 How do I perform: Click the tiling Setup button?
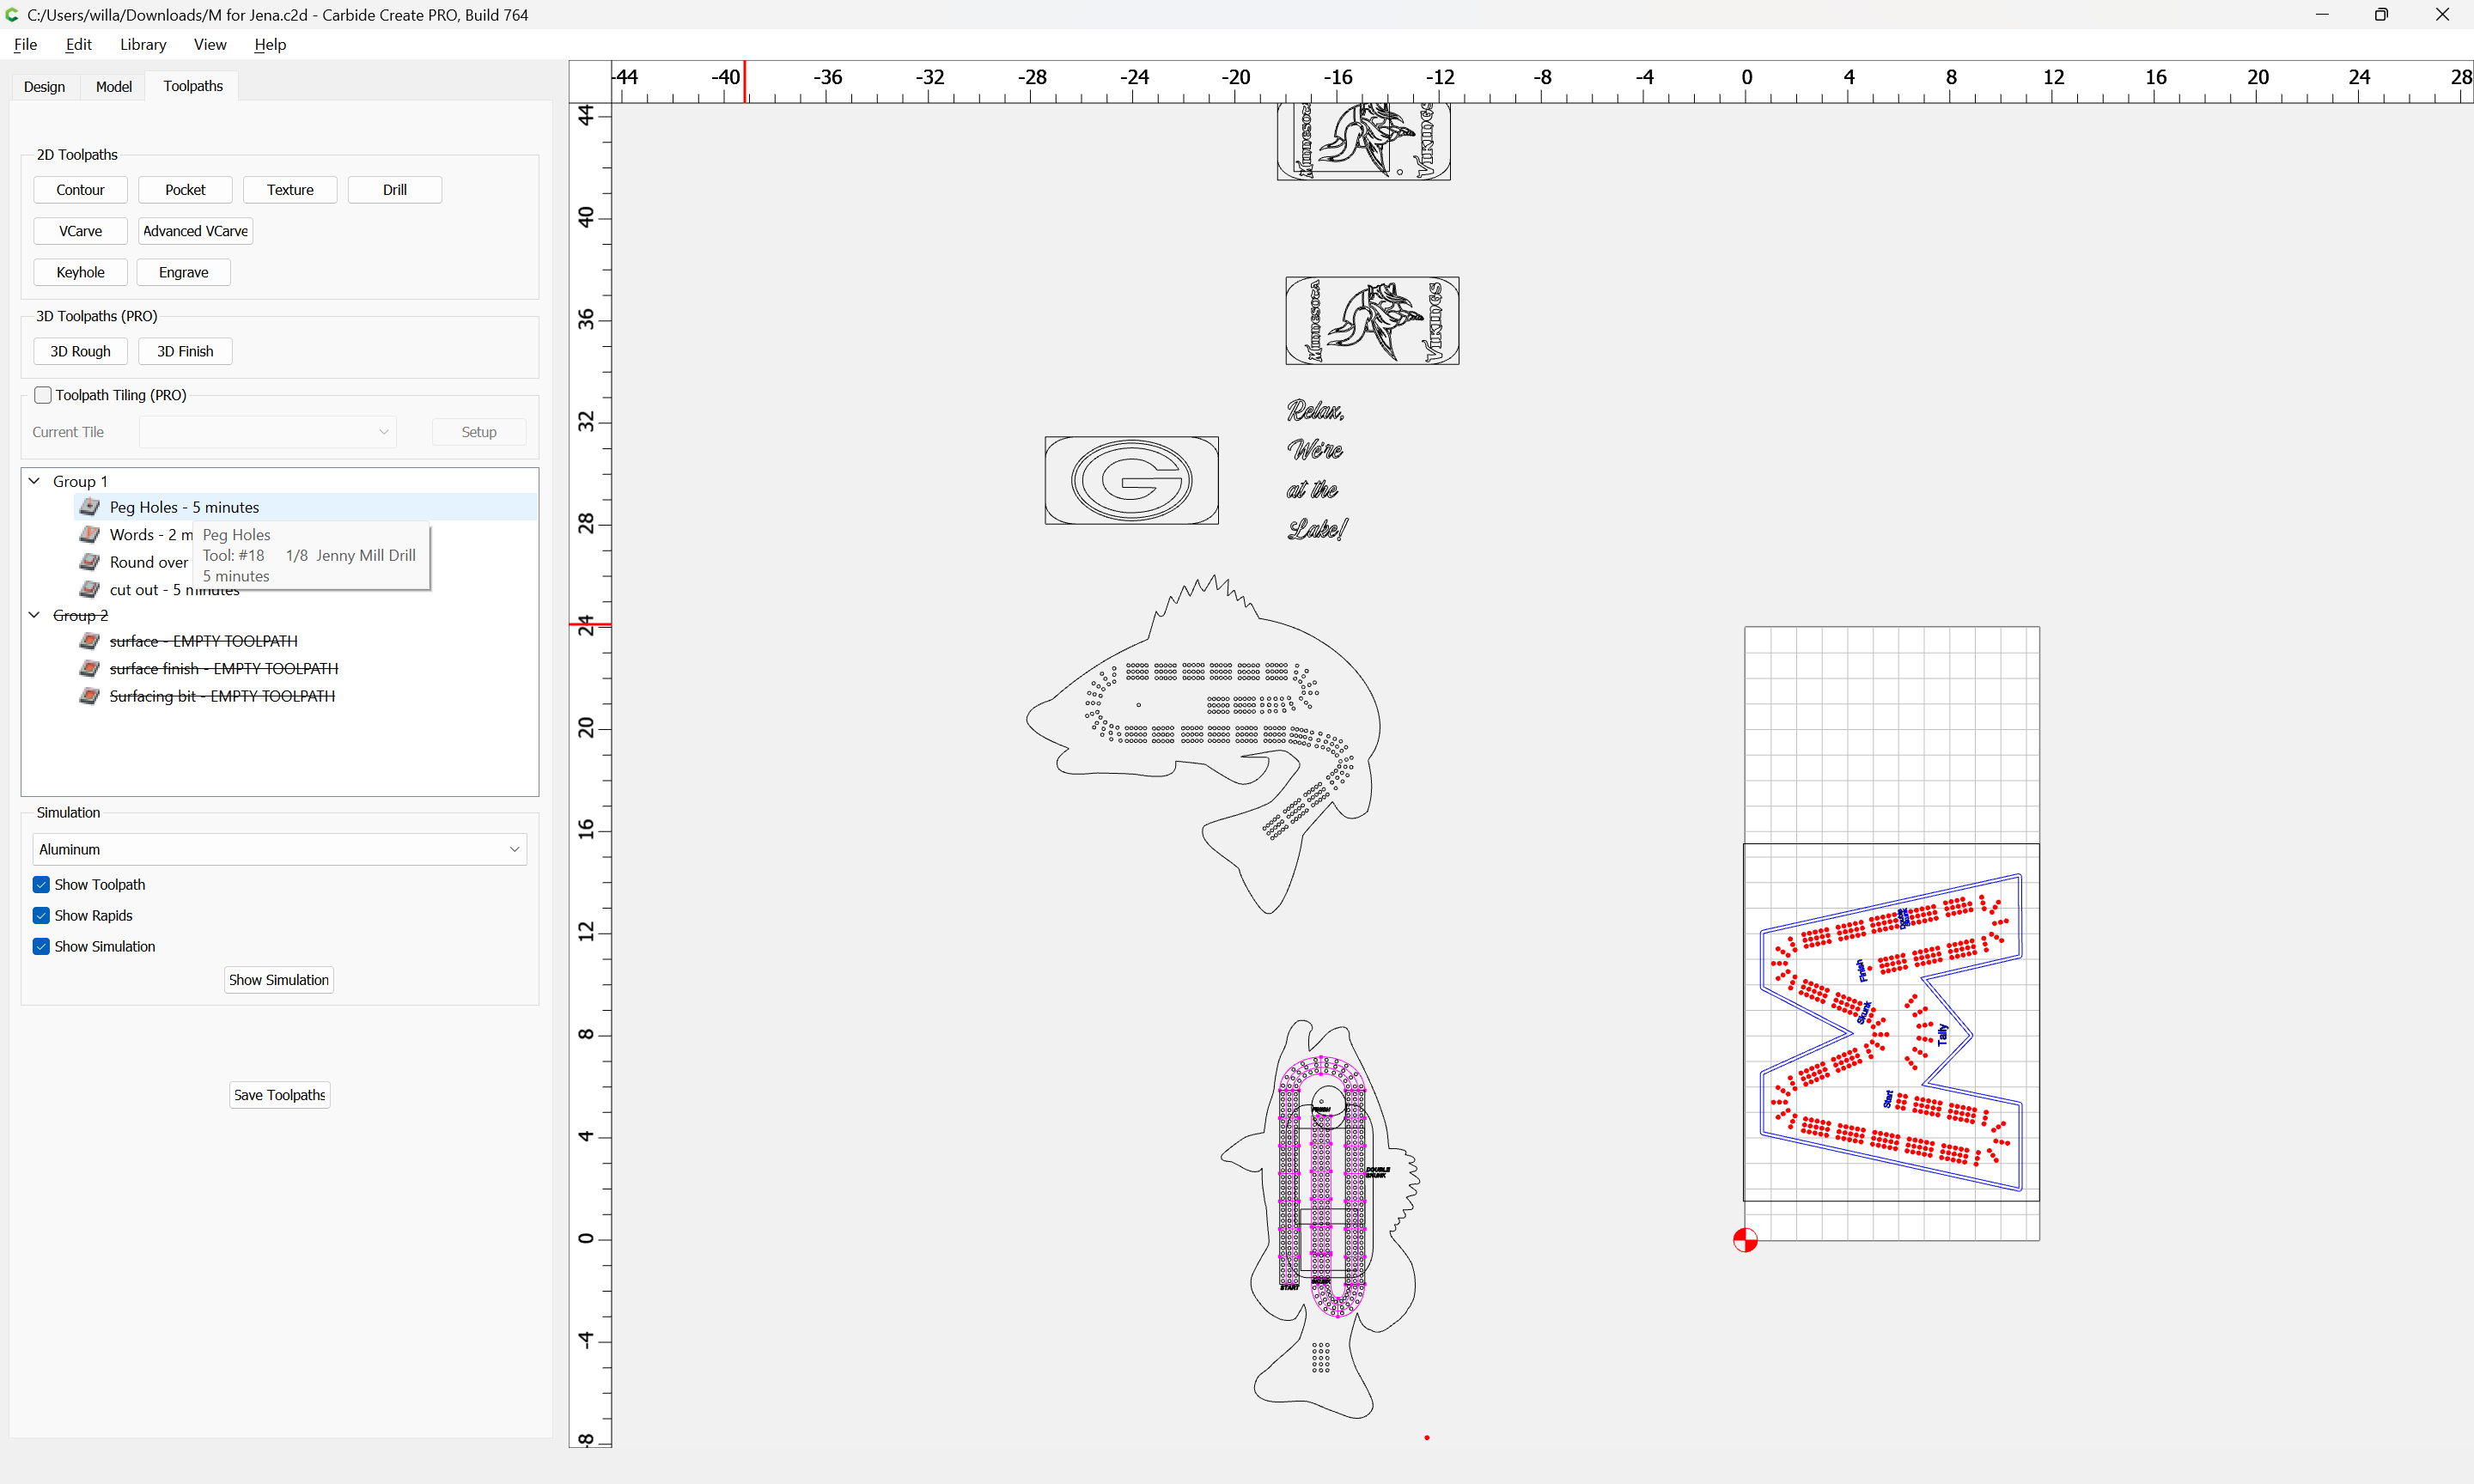tap(479, 432)
